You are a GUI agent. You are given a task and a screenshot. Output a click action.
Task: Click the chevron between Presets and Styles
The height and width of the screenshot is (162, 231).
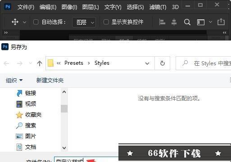89,63
